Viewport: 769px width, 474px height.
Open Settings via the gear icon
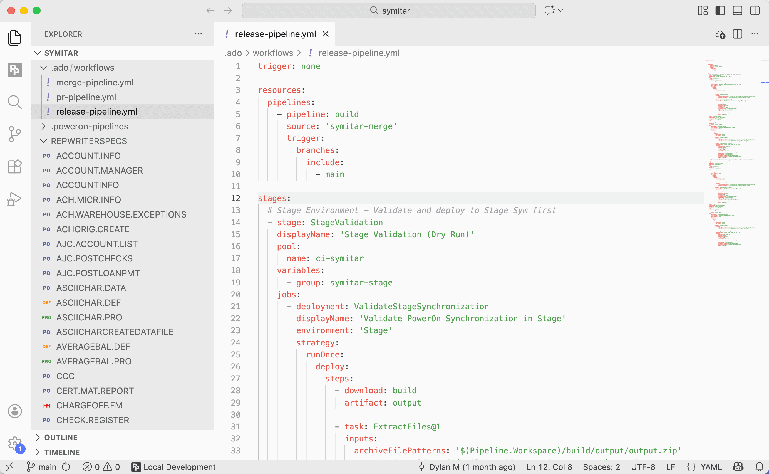14,443
